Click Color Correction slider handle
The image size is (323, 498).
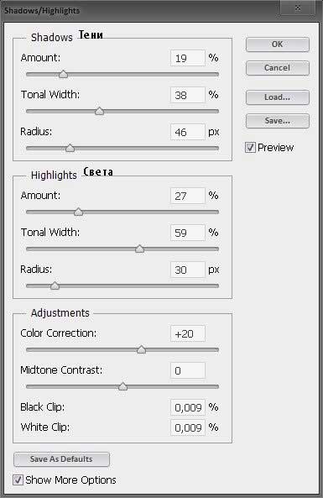141,349
